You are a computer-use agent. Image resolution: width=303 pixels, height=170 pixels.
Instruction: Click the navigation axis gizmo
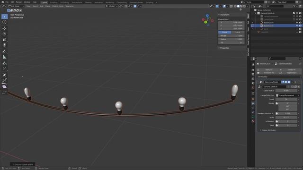(x=207, y=20)
